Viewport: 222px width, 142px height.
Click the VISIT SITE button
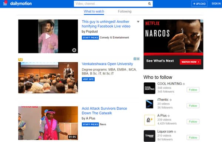tap(88, 79)
